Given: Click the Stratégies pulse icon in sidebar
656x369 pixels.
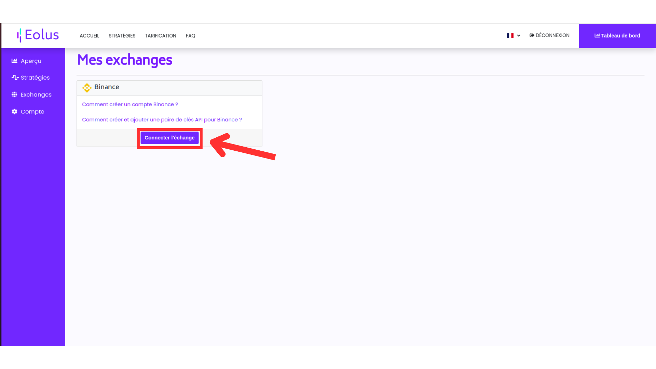Looking at the screenshot, I should (15, 78).
